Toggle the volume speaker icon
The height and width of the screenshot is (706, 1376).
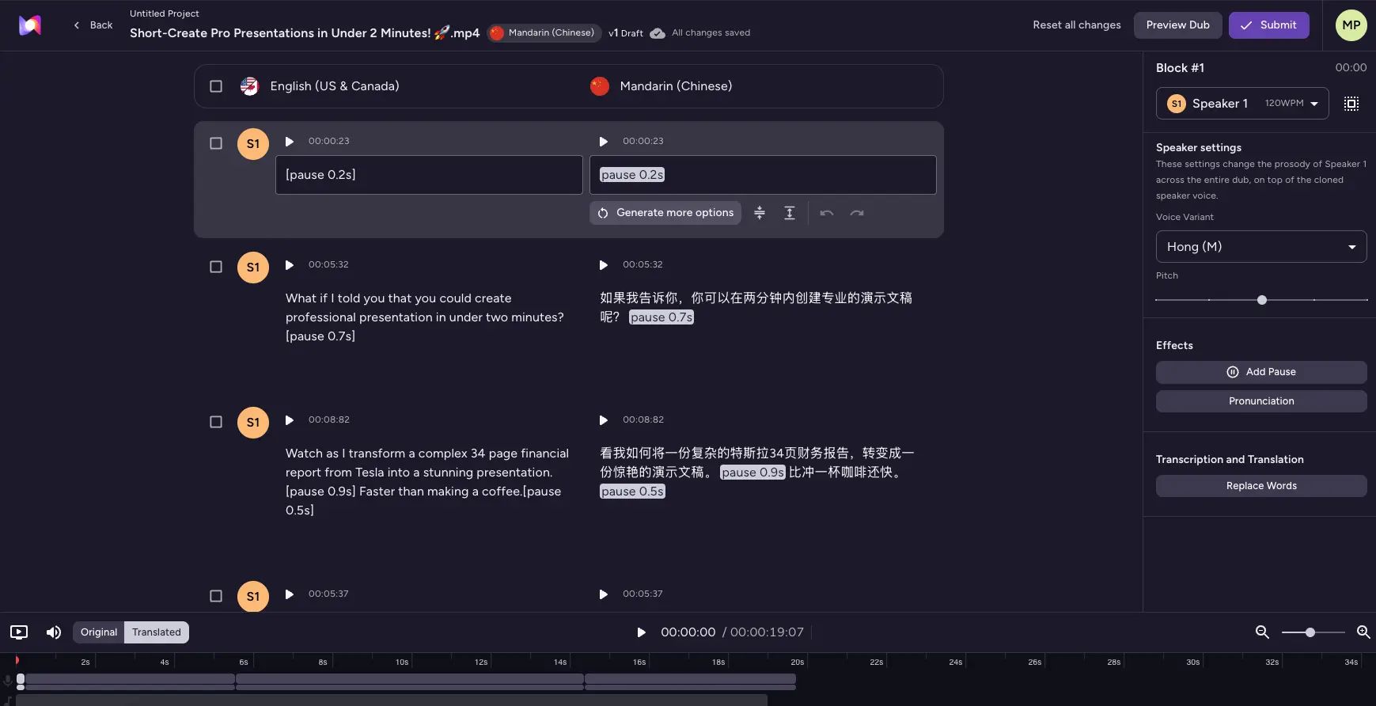coord(54,632)
